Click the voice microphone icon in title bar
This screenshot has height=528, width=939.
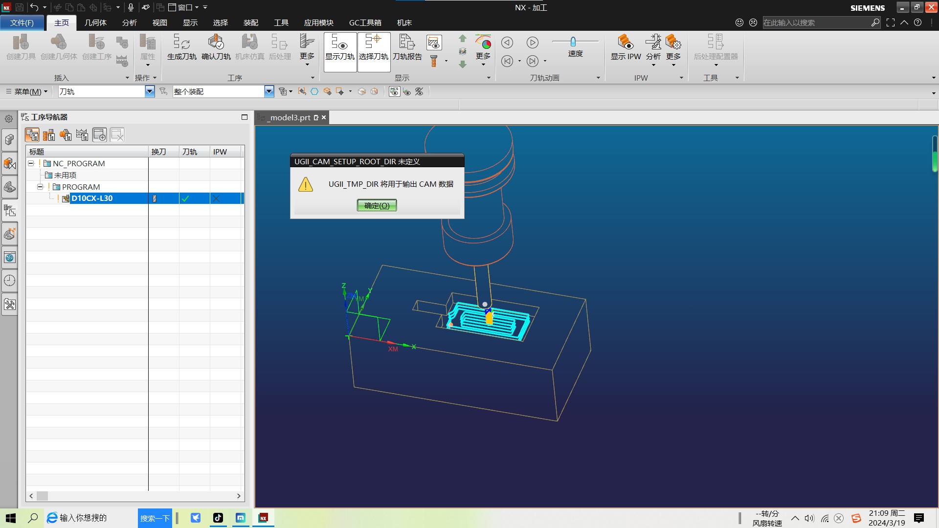(131, 7)
